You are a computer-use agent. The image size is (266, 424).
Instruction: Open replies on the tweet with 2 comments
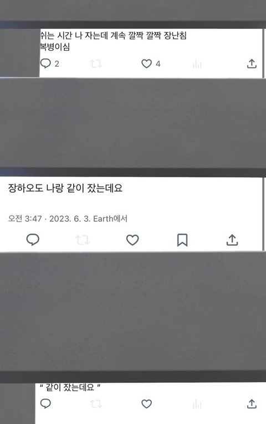point(45,63)
